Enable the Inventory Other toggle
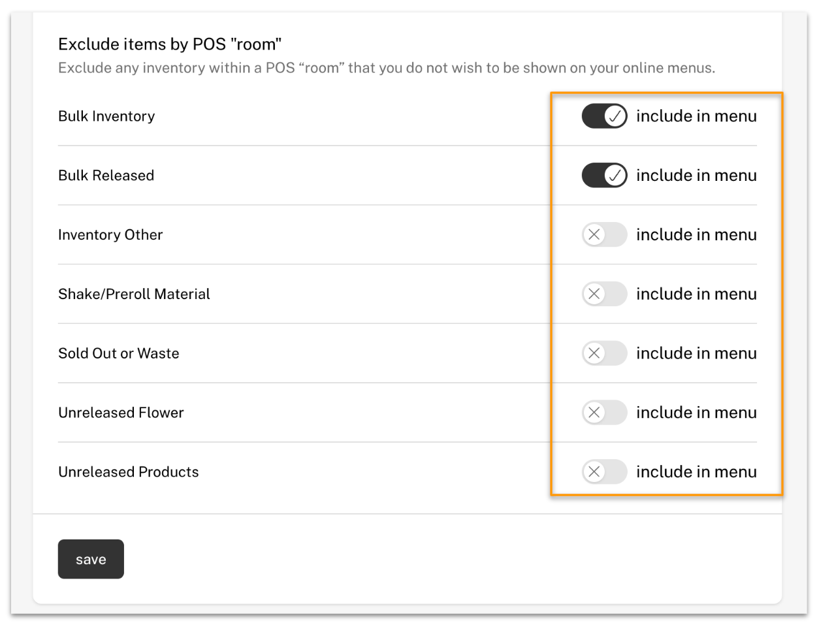The image size is (819, 623). [x=604, y=234]
